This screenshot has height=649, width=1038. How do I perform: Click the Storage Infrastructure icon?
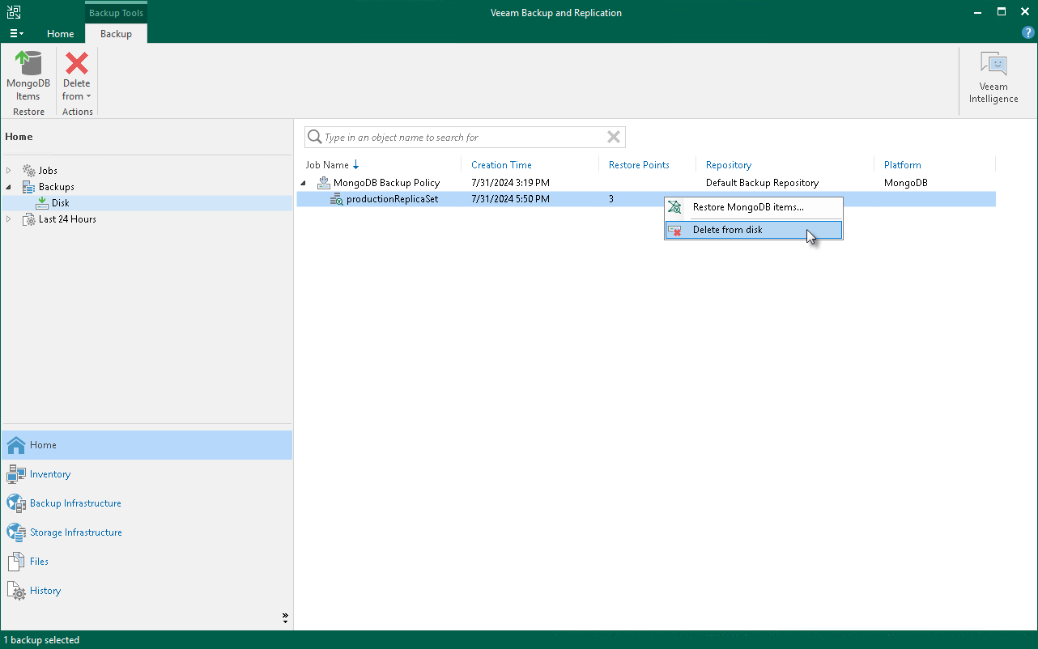tap(16, 532)
